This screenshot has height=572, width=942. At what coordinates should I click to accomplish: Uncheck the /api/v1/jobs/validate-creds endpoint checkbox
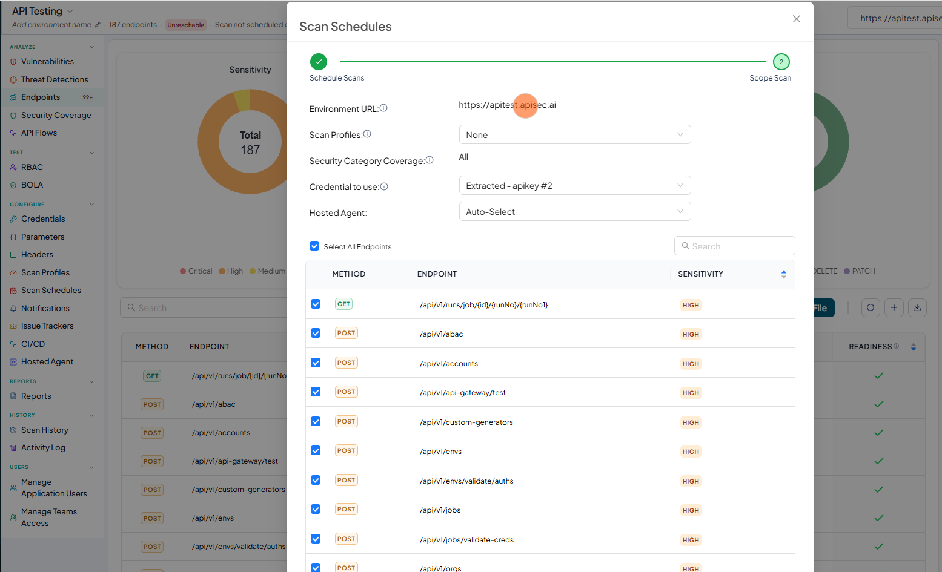click(316, 539)
